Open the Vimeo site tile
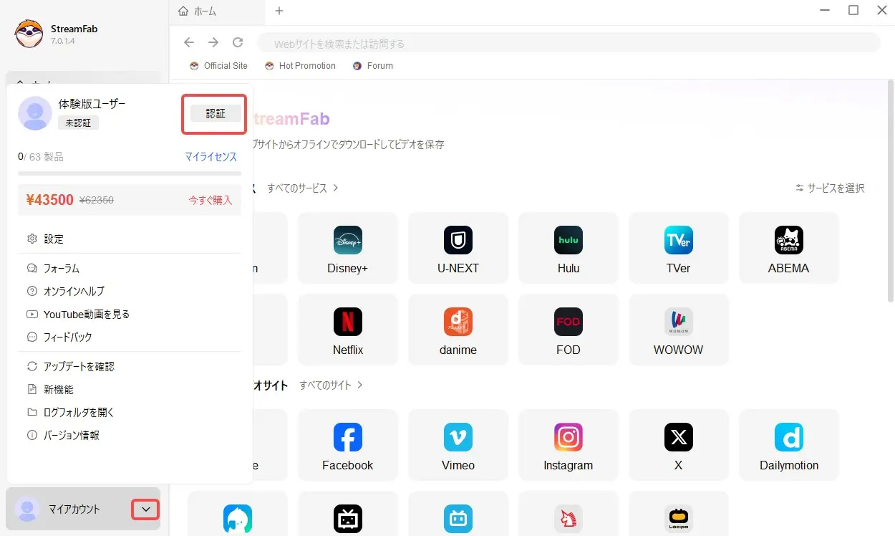895x536 pixels. [x=458, y=445]
